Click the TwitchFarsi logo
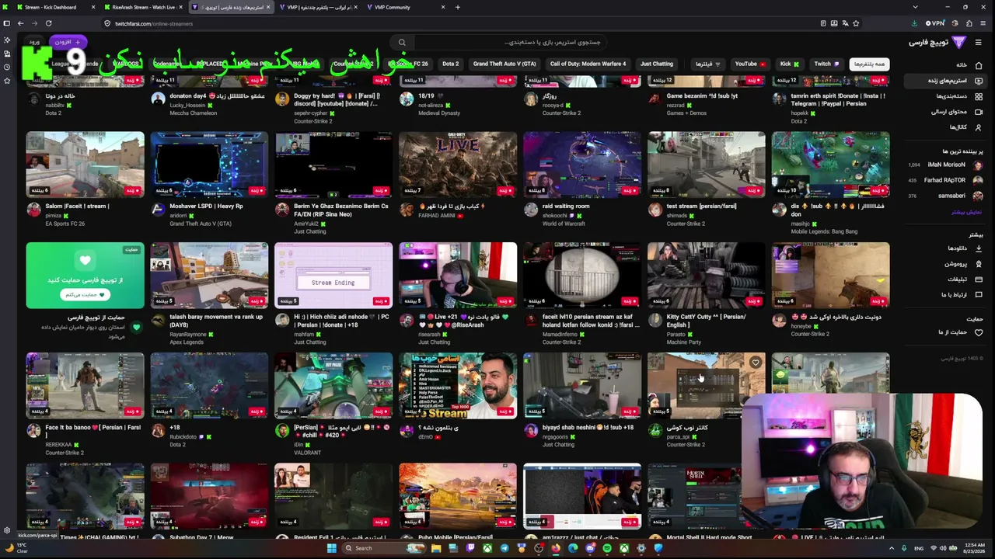The width and height of the screenshot is (995, 559). 937,42
